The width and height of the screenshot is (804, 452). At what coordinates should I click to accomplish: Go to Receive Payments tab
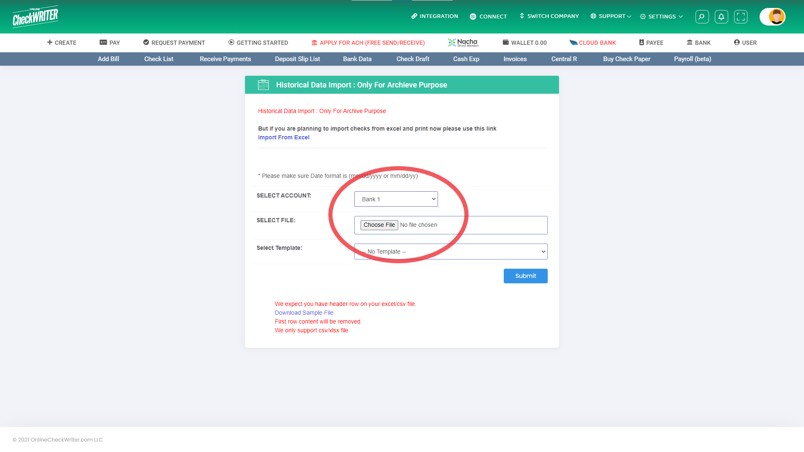point(225,59)
